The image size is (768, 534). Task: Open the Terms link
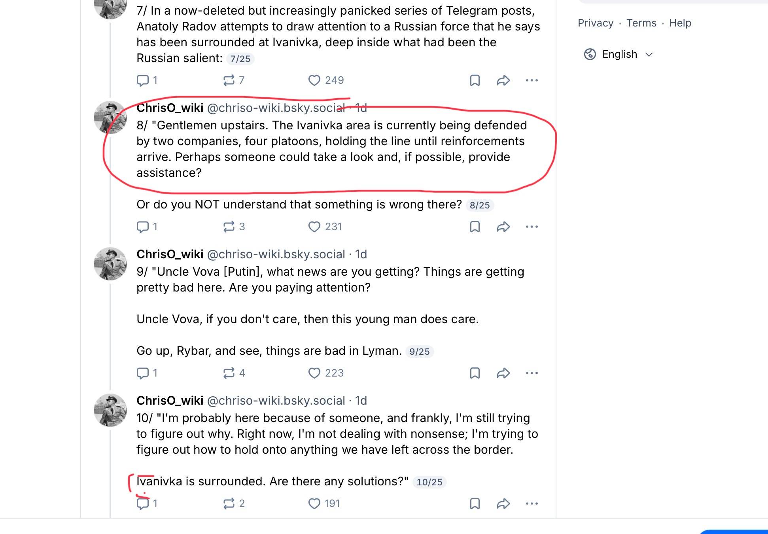(641, 23)
